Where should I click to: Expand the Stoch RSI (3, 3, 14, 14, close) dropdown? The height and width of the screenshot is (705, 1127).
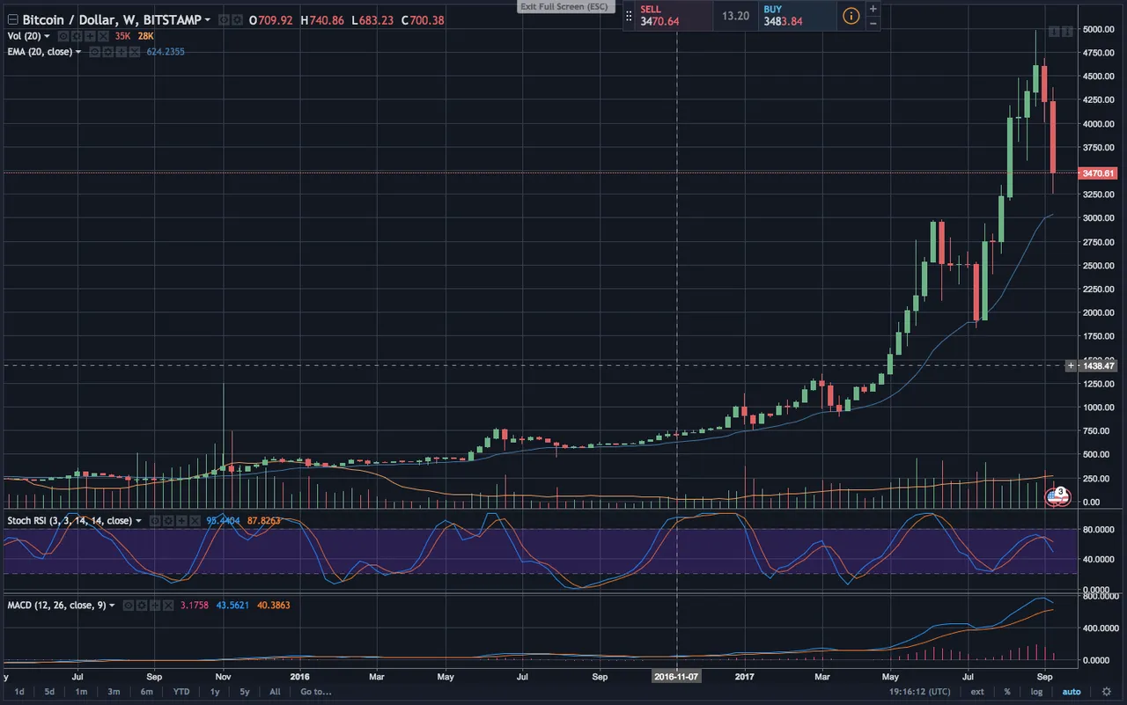pyautogui.click(x=138, y=521)
